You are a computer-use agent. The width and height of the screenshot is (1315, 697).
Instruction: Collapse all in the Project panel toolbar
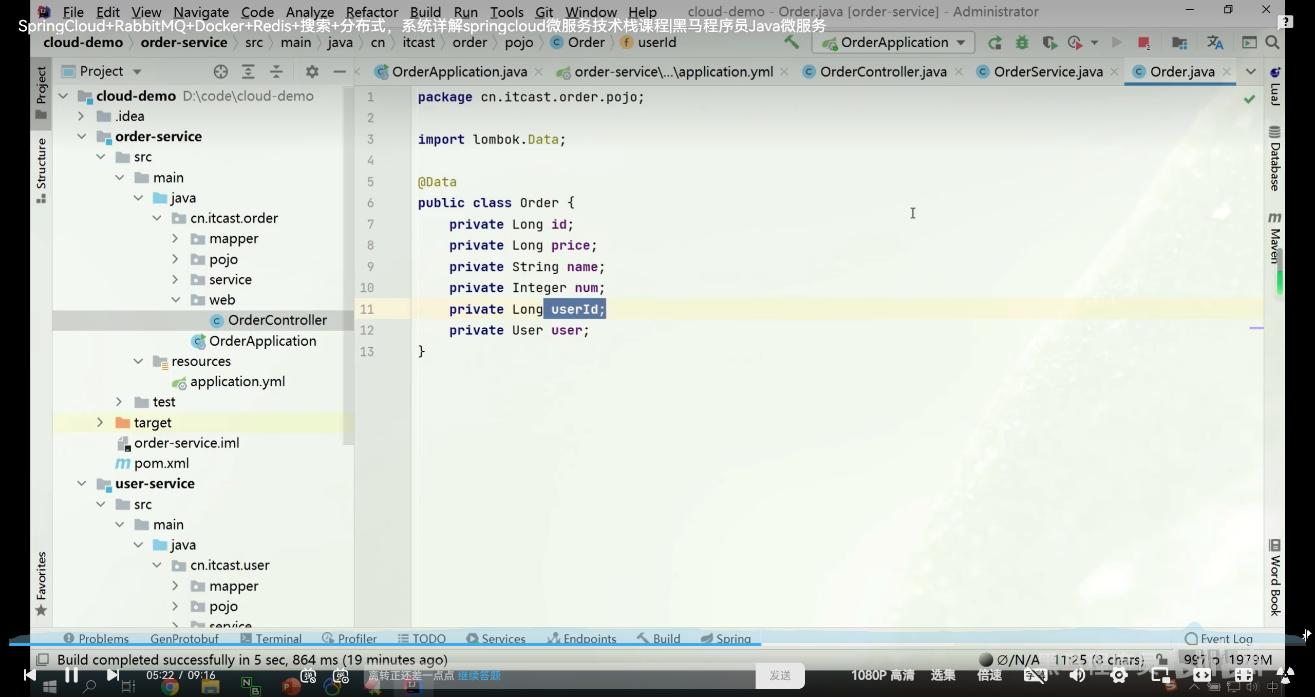click(276, 71)
